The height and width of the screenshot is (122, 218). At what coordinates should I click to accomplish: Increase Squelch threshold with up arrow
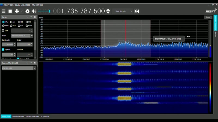point(14,54)
